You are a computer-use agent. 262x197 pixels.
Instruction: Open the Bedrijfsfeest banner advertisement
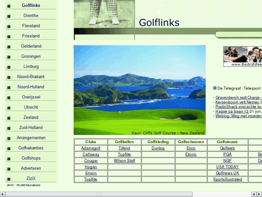coord(243,56)
